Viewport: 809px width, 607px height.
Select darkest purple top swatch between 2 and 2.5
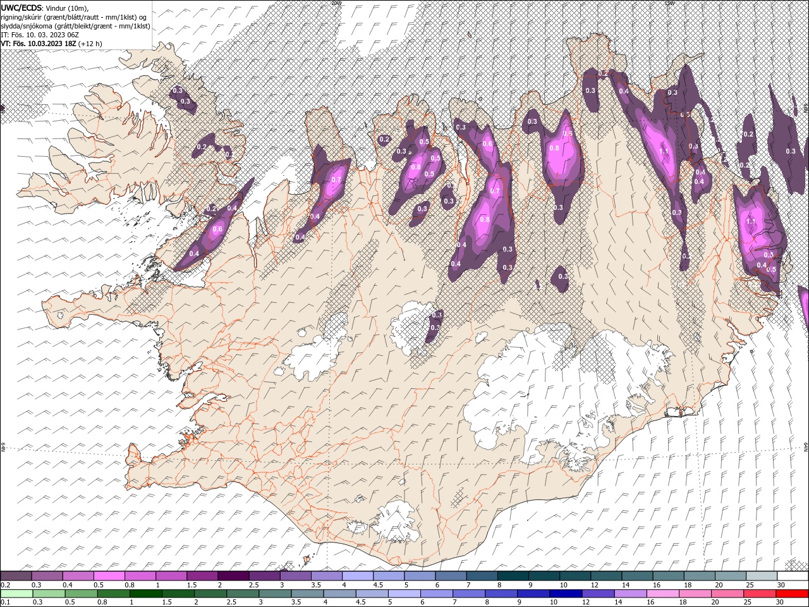(233, 575)
